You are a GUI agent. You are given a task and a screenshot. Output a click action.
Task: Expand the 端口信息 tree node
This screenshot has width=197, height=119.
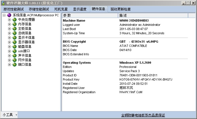coord(9,65)
